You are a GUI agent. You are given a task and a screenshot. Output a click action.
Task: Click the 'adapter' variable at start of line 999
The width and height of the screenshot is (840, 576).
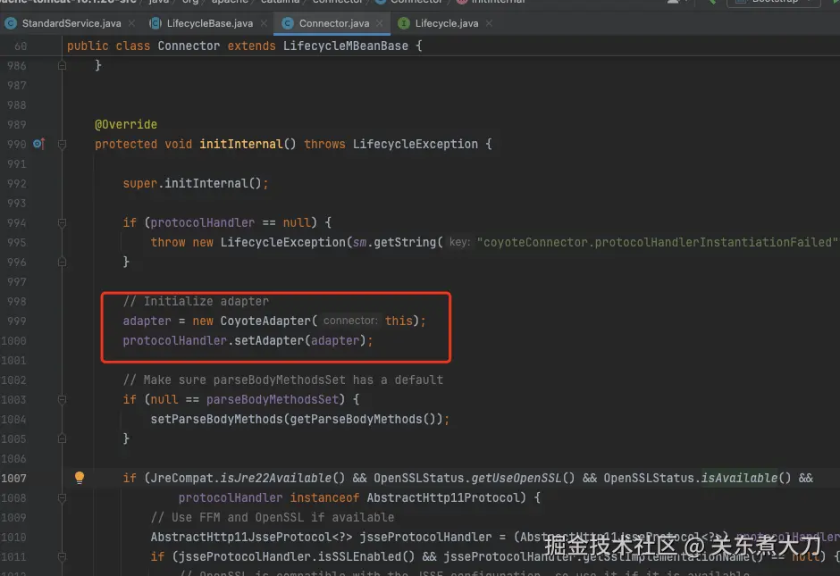(x=147, y=321)
